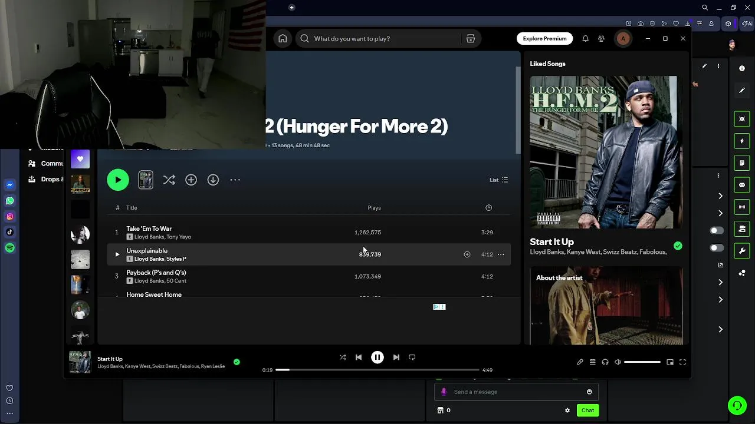Go to Spotify Home icon

click(283, 38)
